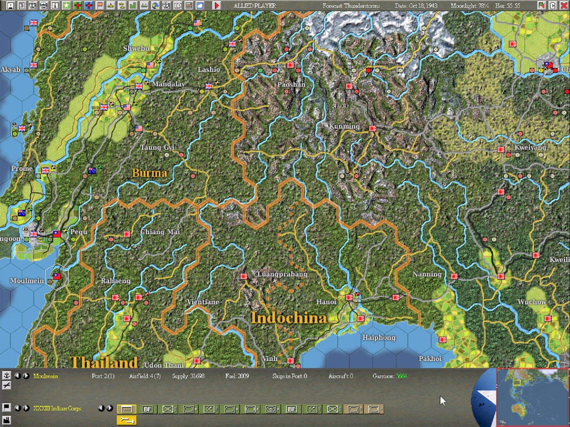Click the factory icon at bottom-left corner

6,420
